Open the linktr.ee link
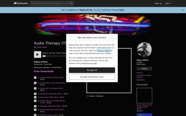Image resolution: width=186 pixels, height=116 pixels. 139,73
